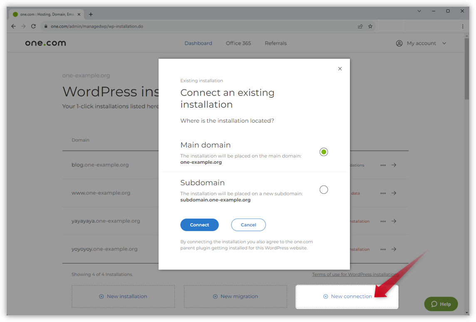This screenshot has height=322, width=476.
Task: Click the Connect button
Action: pos(199,225)
